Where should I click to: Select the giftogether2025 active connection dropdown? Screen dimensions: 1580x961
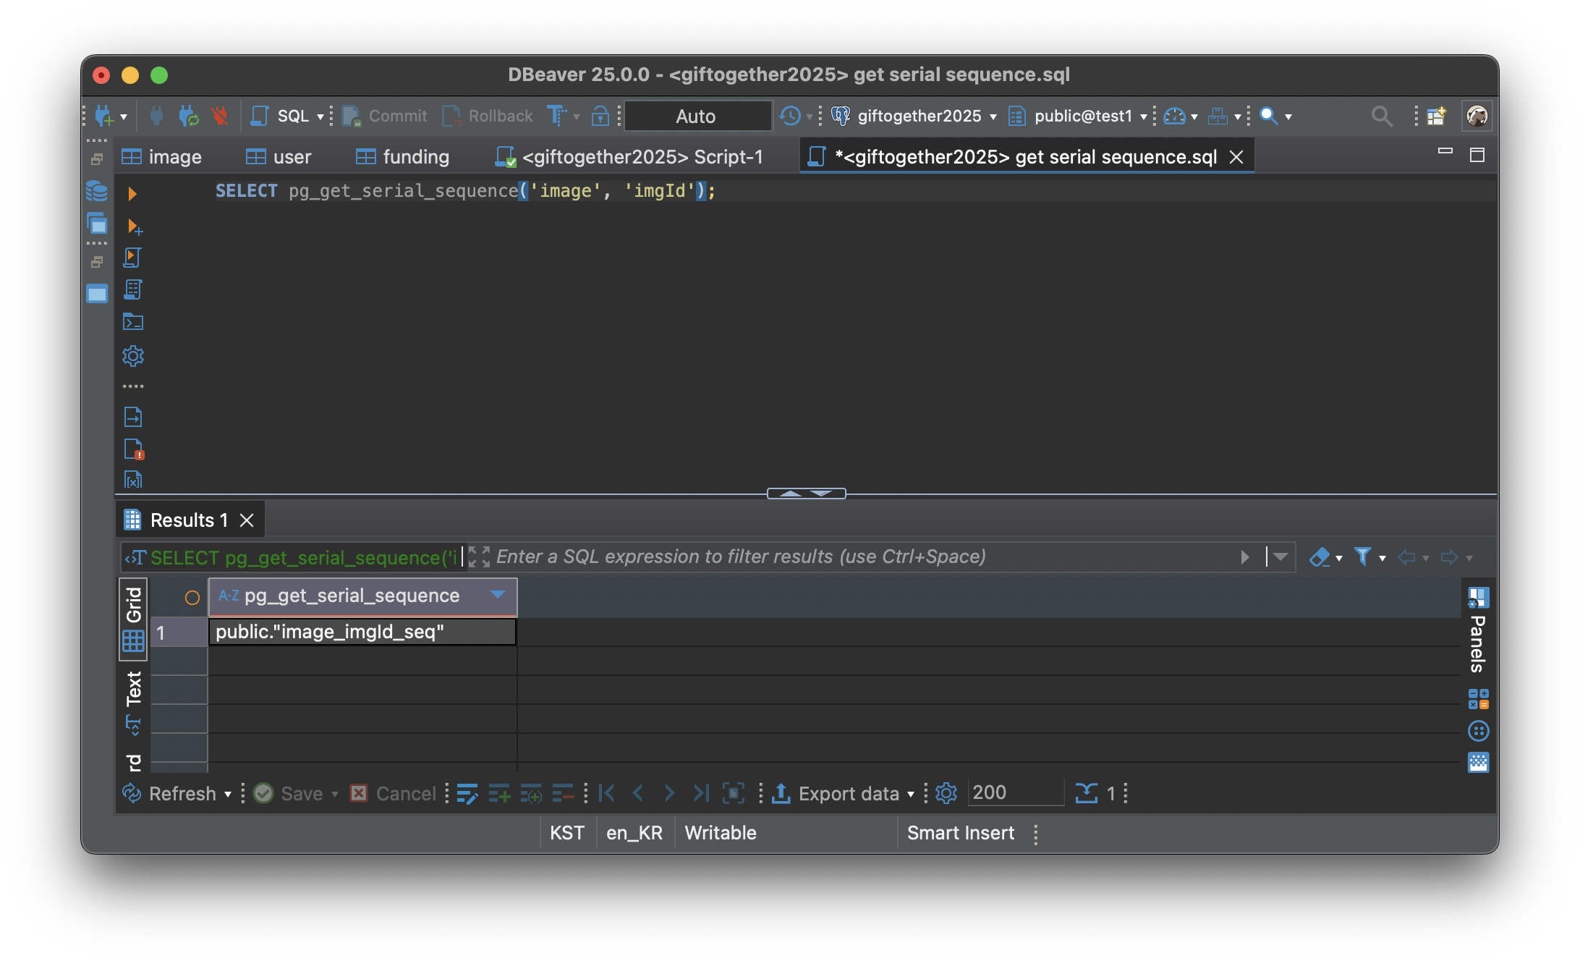pyautogui.click(x=915, y=116)
